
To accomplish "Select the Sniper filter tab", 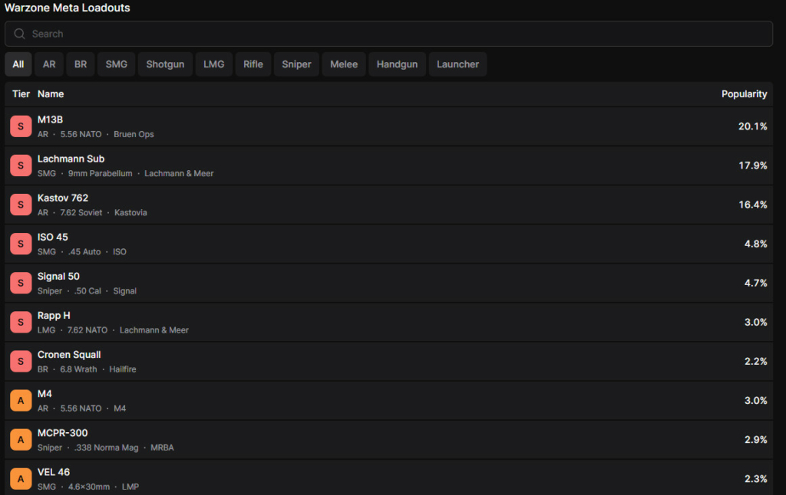I will (296, 64).
